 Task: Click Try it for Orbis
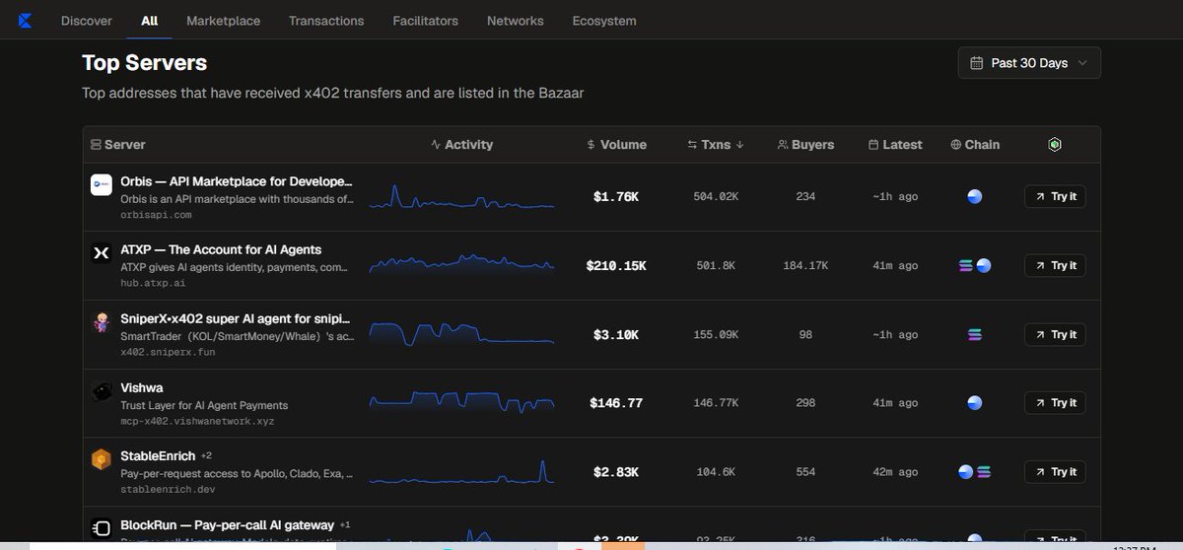[x=1055, y=197]
